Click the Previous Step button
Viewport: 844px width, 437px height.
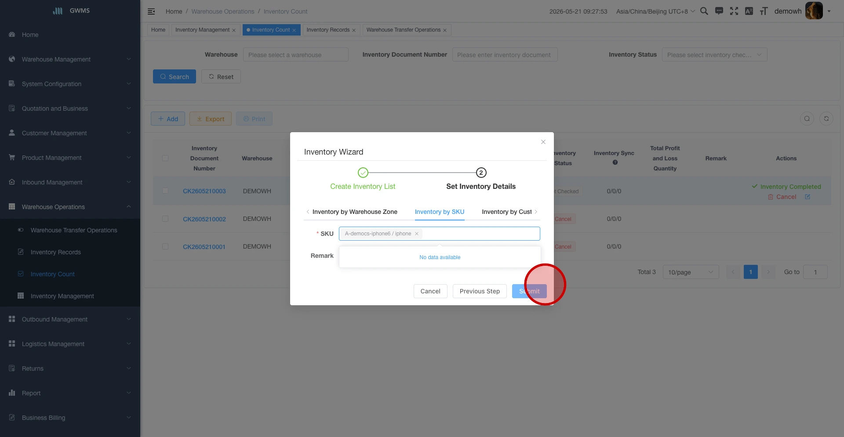pyautogui.click(x=480, y=291)
